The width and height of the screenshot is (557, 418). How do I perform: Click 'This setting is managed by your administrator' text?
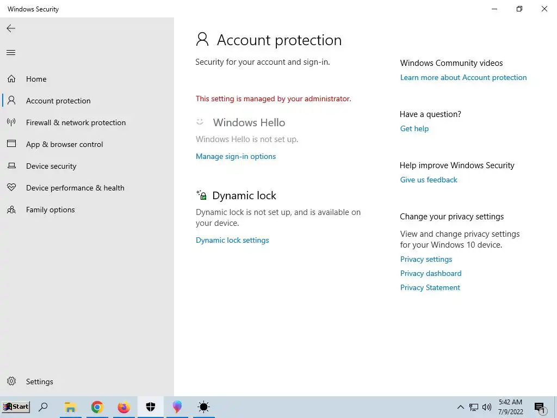pyautogui.click(x=273, y=99)
